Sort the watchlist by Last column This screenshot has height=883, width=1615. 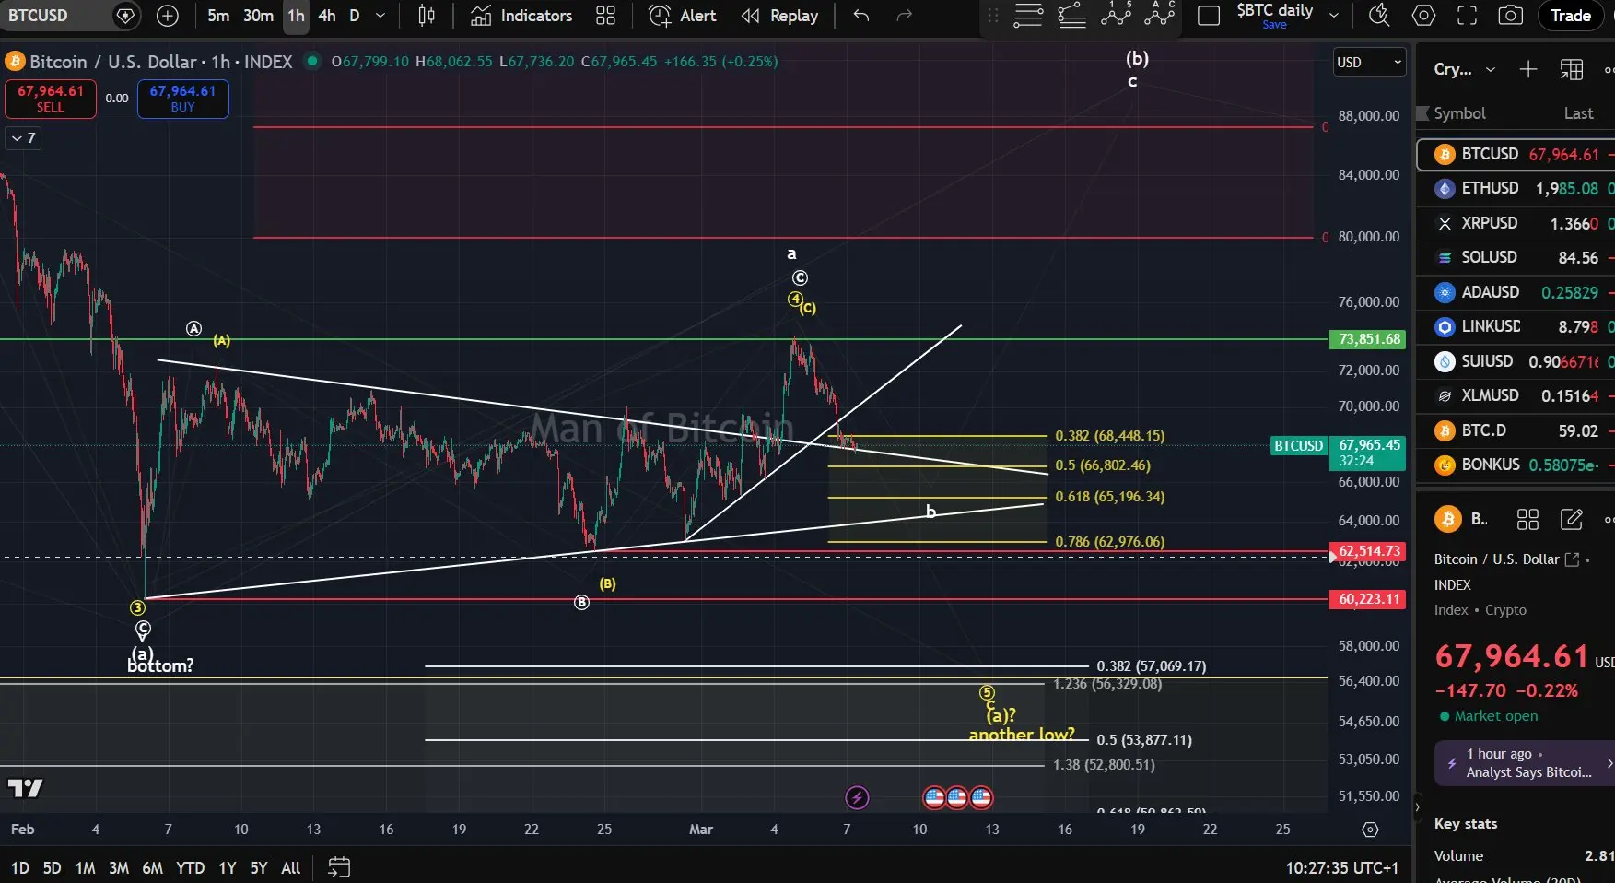tap(1578, 113)
